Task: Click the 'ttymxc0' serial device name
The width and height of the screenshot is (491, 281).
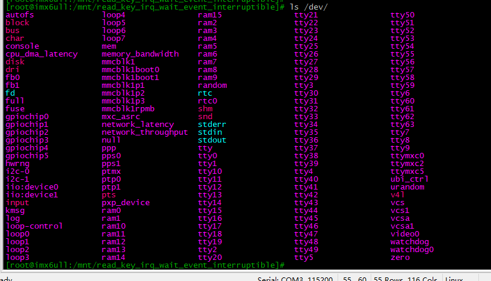Action: (x=407, y=156)
